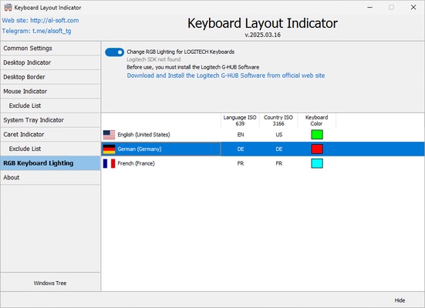The width and height of the screenshot is (425, 308).
Task: Click the Country ISO 3166 column header
Action: 278,120
